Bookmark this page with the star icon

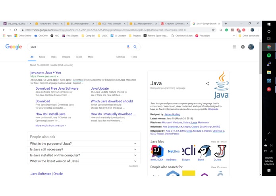(213, 30)
